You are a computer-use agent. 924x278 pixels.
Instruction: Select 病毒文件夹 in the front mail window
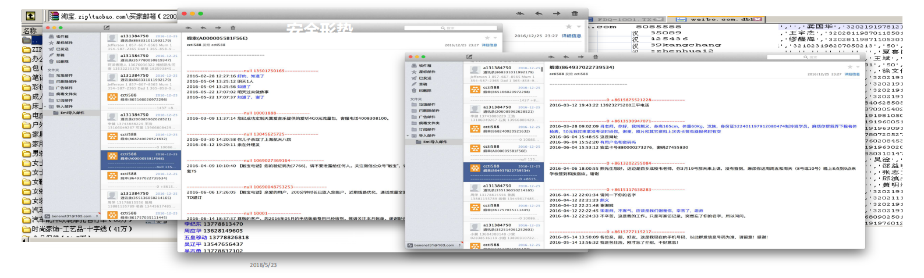coord(429,123)
